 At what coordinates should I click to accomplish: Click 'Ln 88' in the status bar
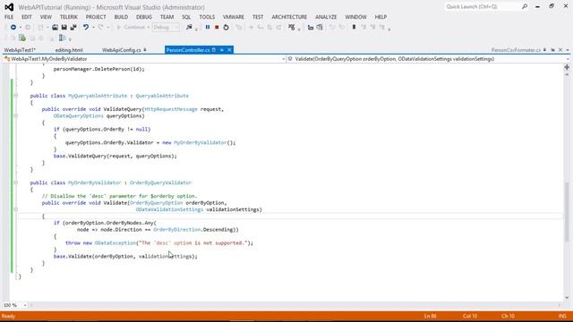430,316
